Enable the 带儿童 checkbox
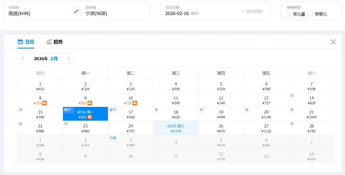The image size is (345, 175). click(289, 14)
